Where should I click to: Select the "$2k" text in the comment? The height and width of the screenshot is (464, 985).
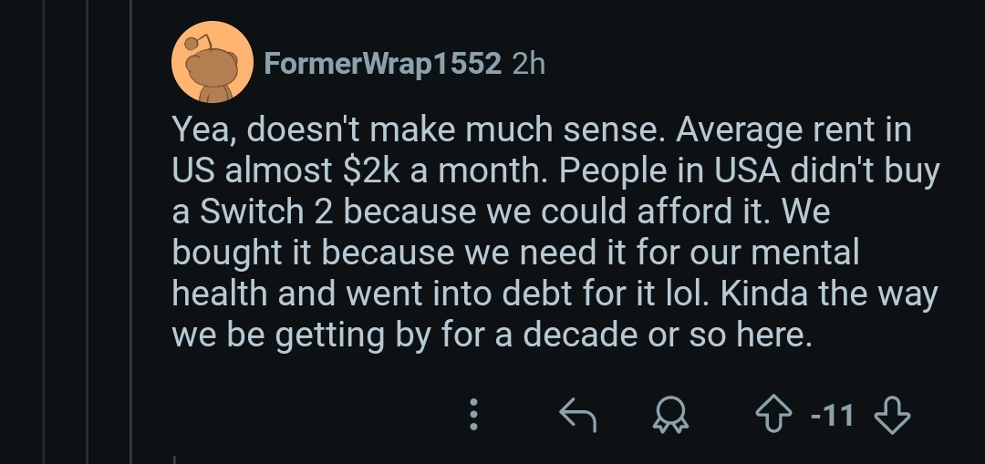[371, 170]
